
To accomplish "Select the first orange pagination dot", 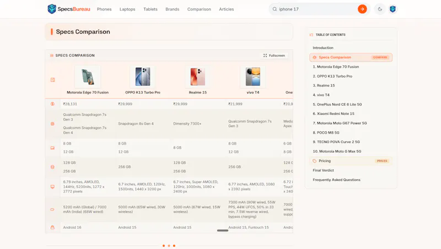I will (x=164, y=246).
